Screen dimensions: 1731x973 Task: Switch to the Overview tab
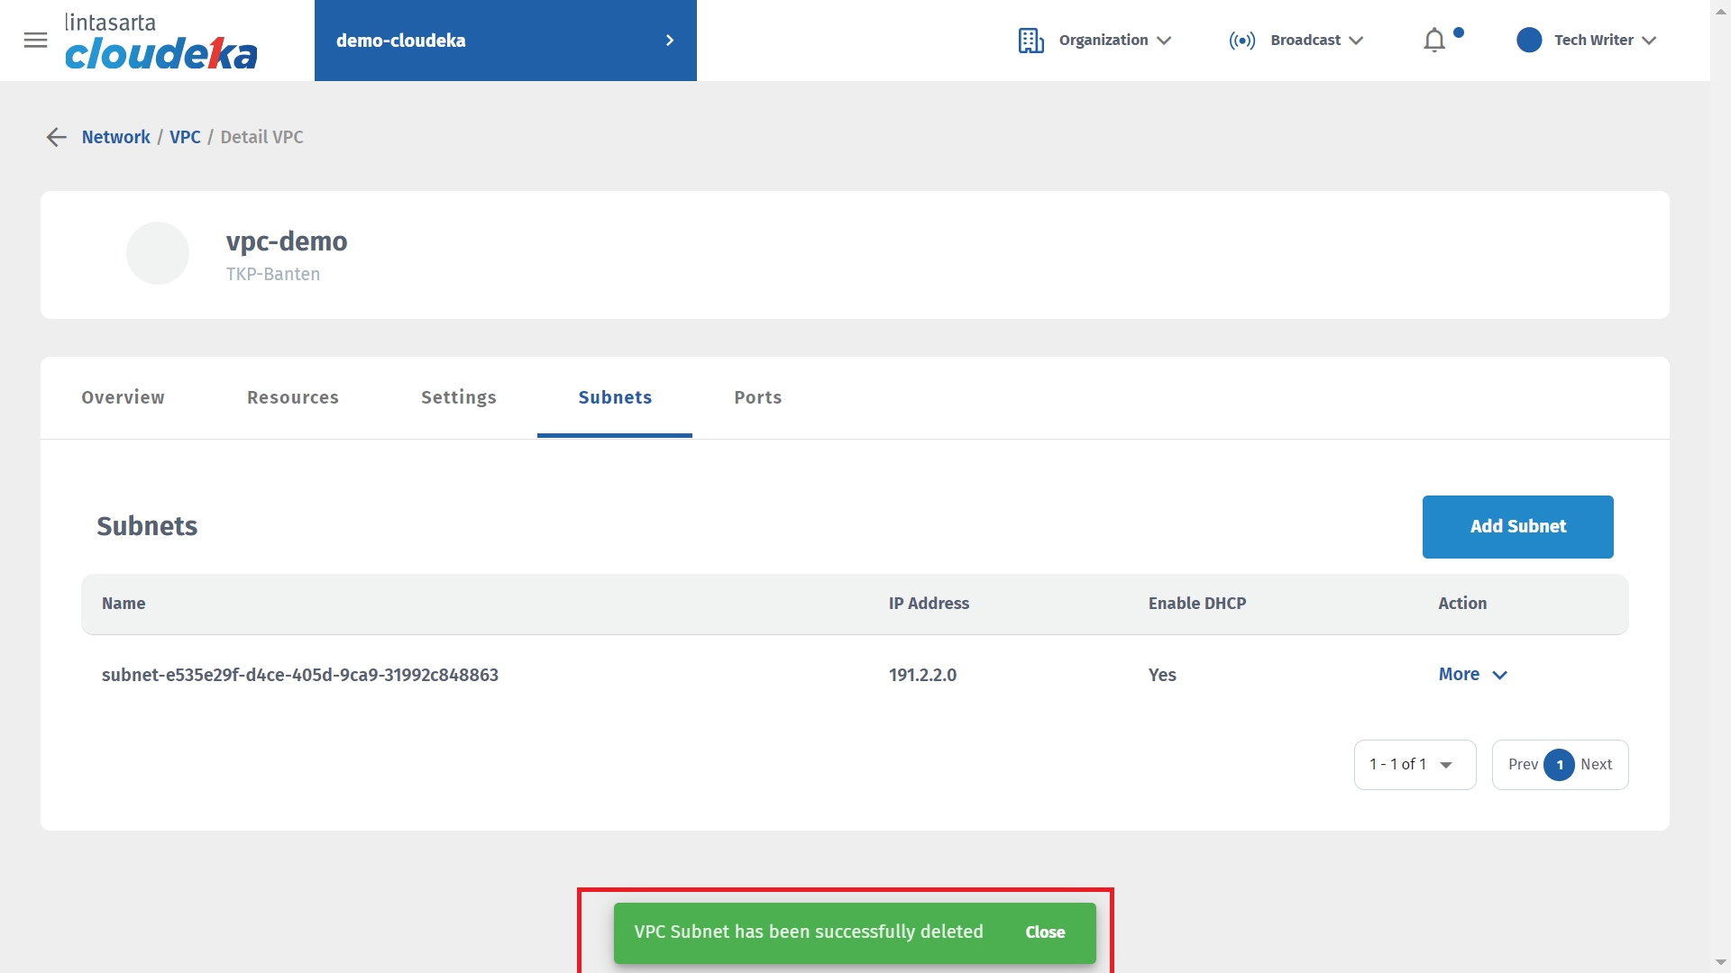click(123, 397)
